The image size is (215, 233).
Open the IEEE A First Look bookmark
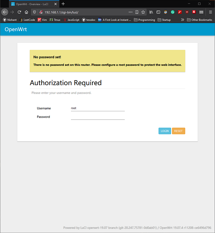pos(115,20)
